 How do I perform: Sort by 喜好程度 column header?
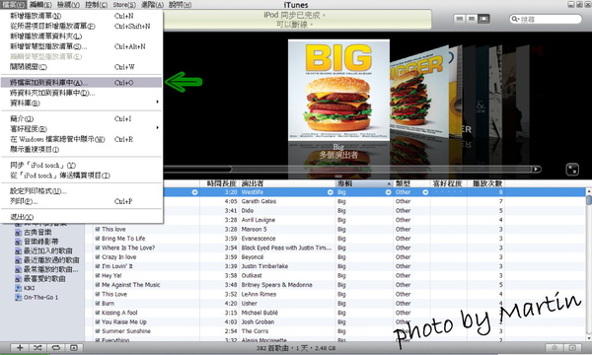[449, 183]
